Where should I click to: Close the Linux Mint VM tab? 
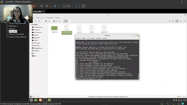pos(44,12)
